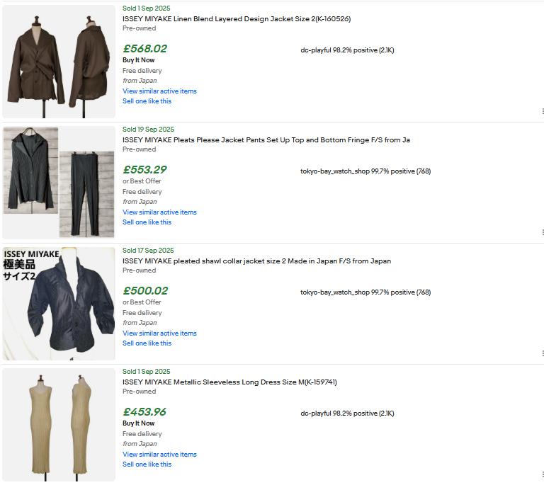
Task: Open more options for Pleats Please set listing
Action: coord(542,232)
